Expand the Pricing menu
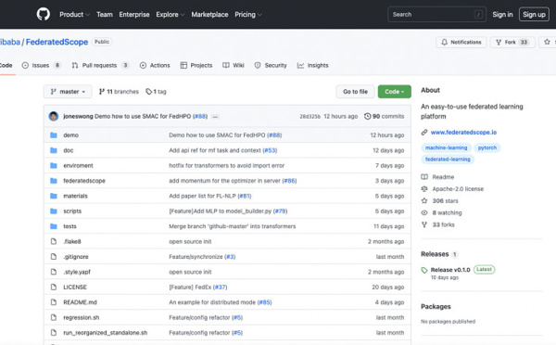 click(x=248, y=15)
